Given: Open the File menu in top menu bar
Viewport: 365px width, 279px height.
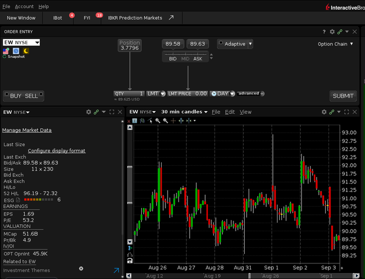Looking at the screenshot, I should (x=6, y=6).
